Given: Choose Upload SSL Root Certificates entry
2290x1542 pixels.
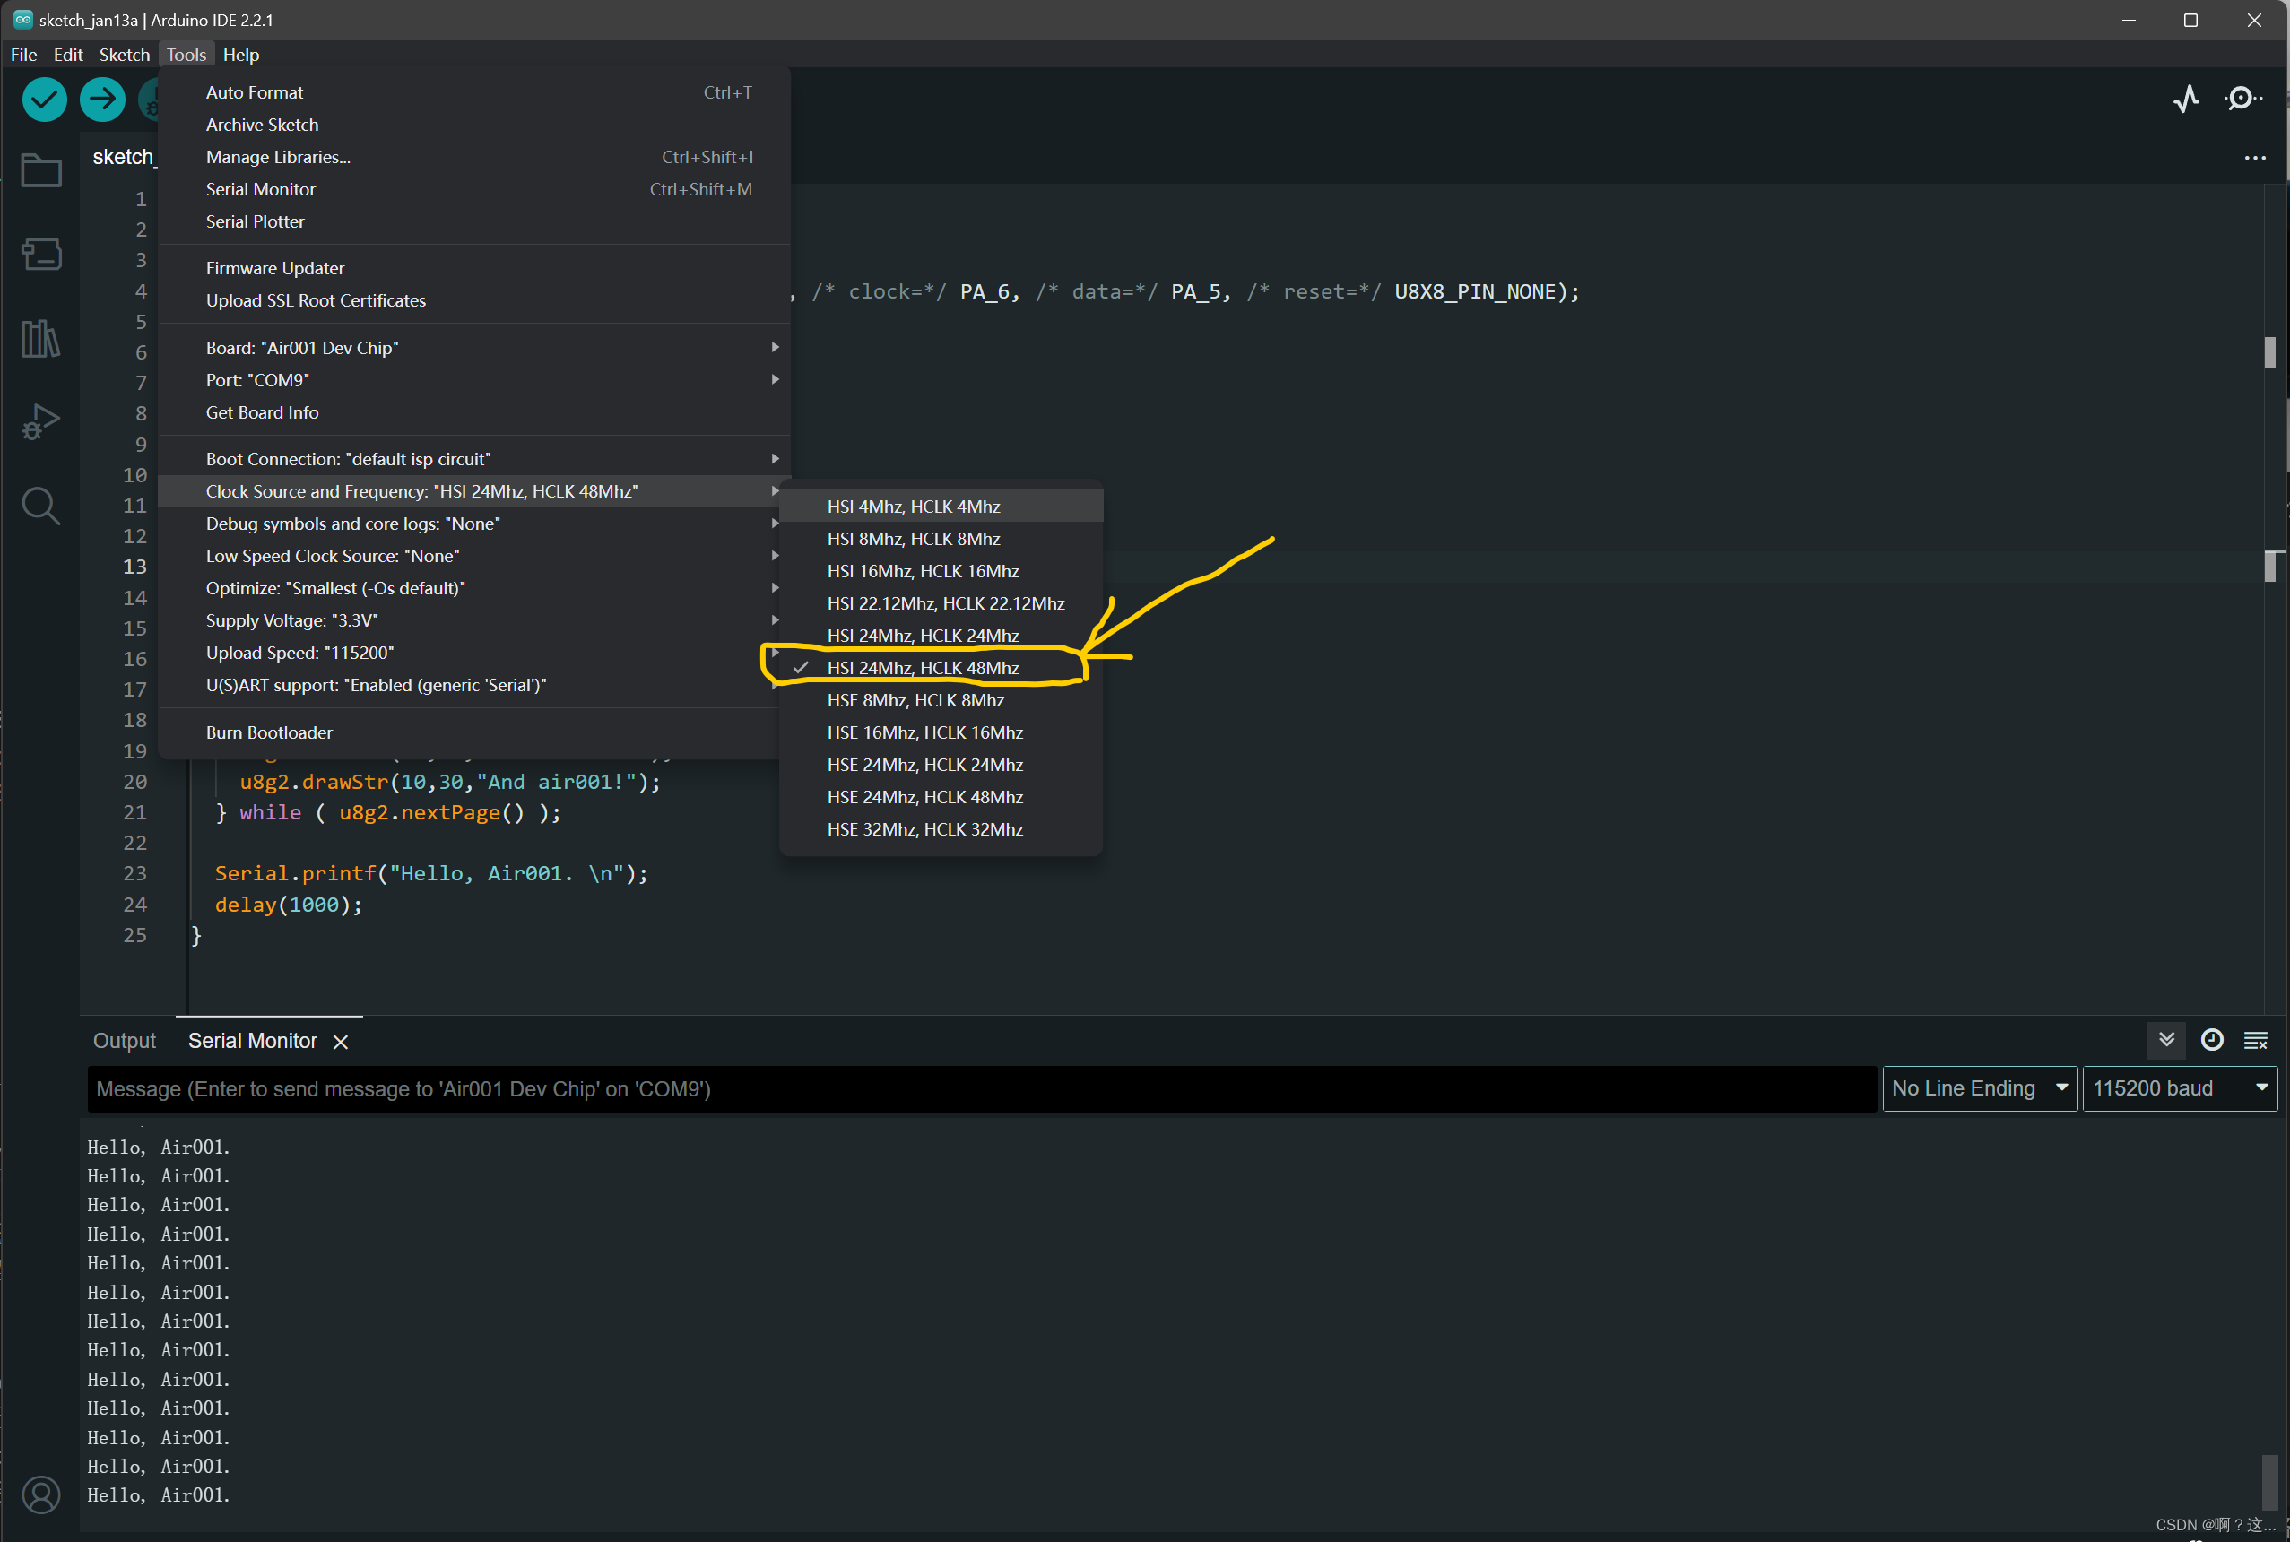Looking at the screenshot, I should click(474, 301).
